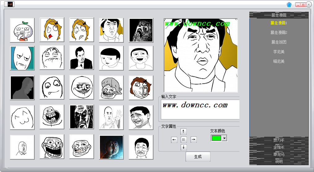This screenshot has width=314, height=172.
Task: Move text left with left arrow
Action: pos(174,140)
